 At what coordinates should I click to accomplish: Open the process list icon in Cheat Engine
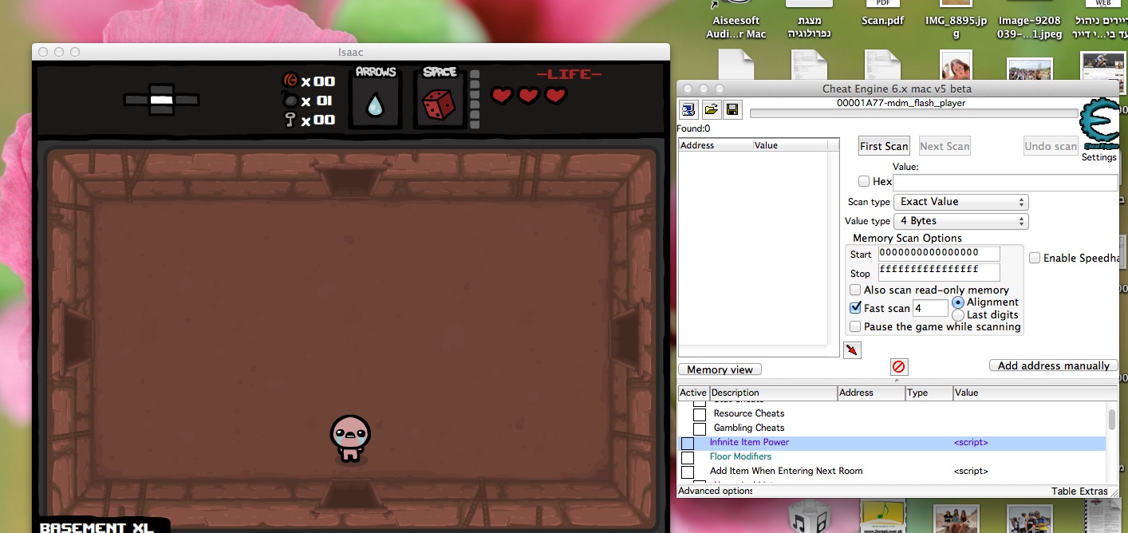pos(688,109)
